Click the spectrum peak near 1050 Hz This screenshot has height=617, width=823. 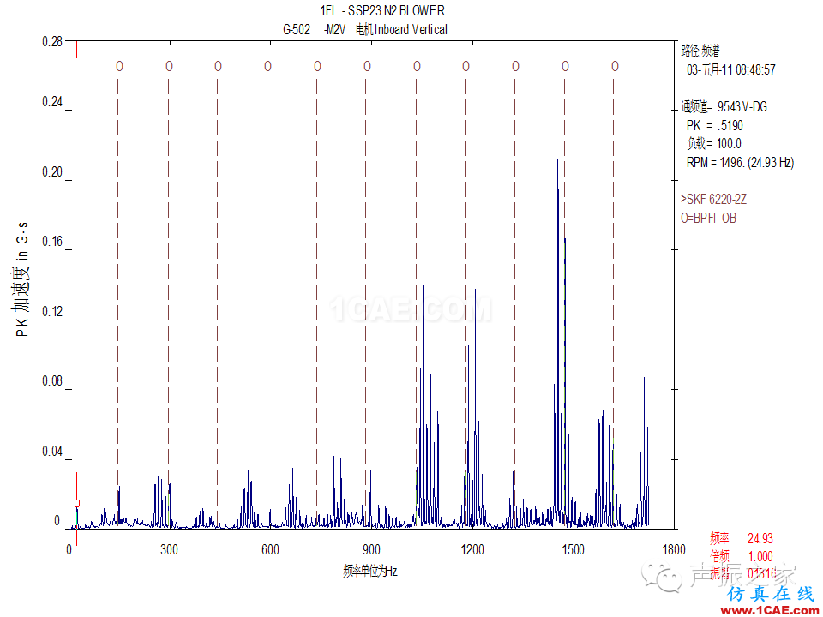coord(424,273)
